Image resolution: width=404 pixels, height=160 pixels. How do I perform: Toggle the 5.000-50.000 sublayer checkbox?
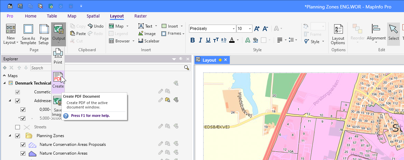[x=23, y=118]
